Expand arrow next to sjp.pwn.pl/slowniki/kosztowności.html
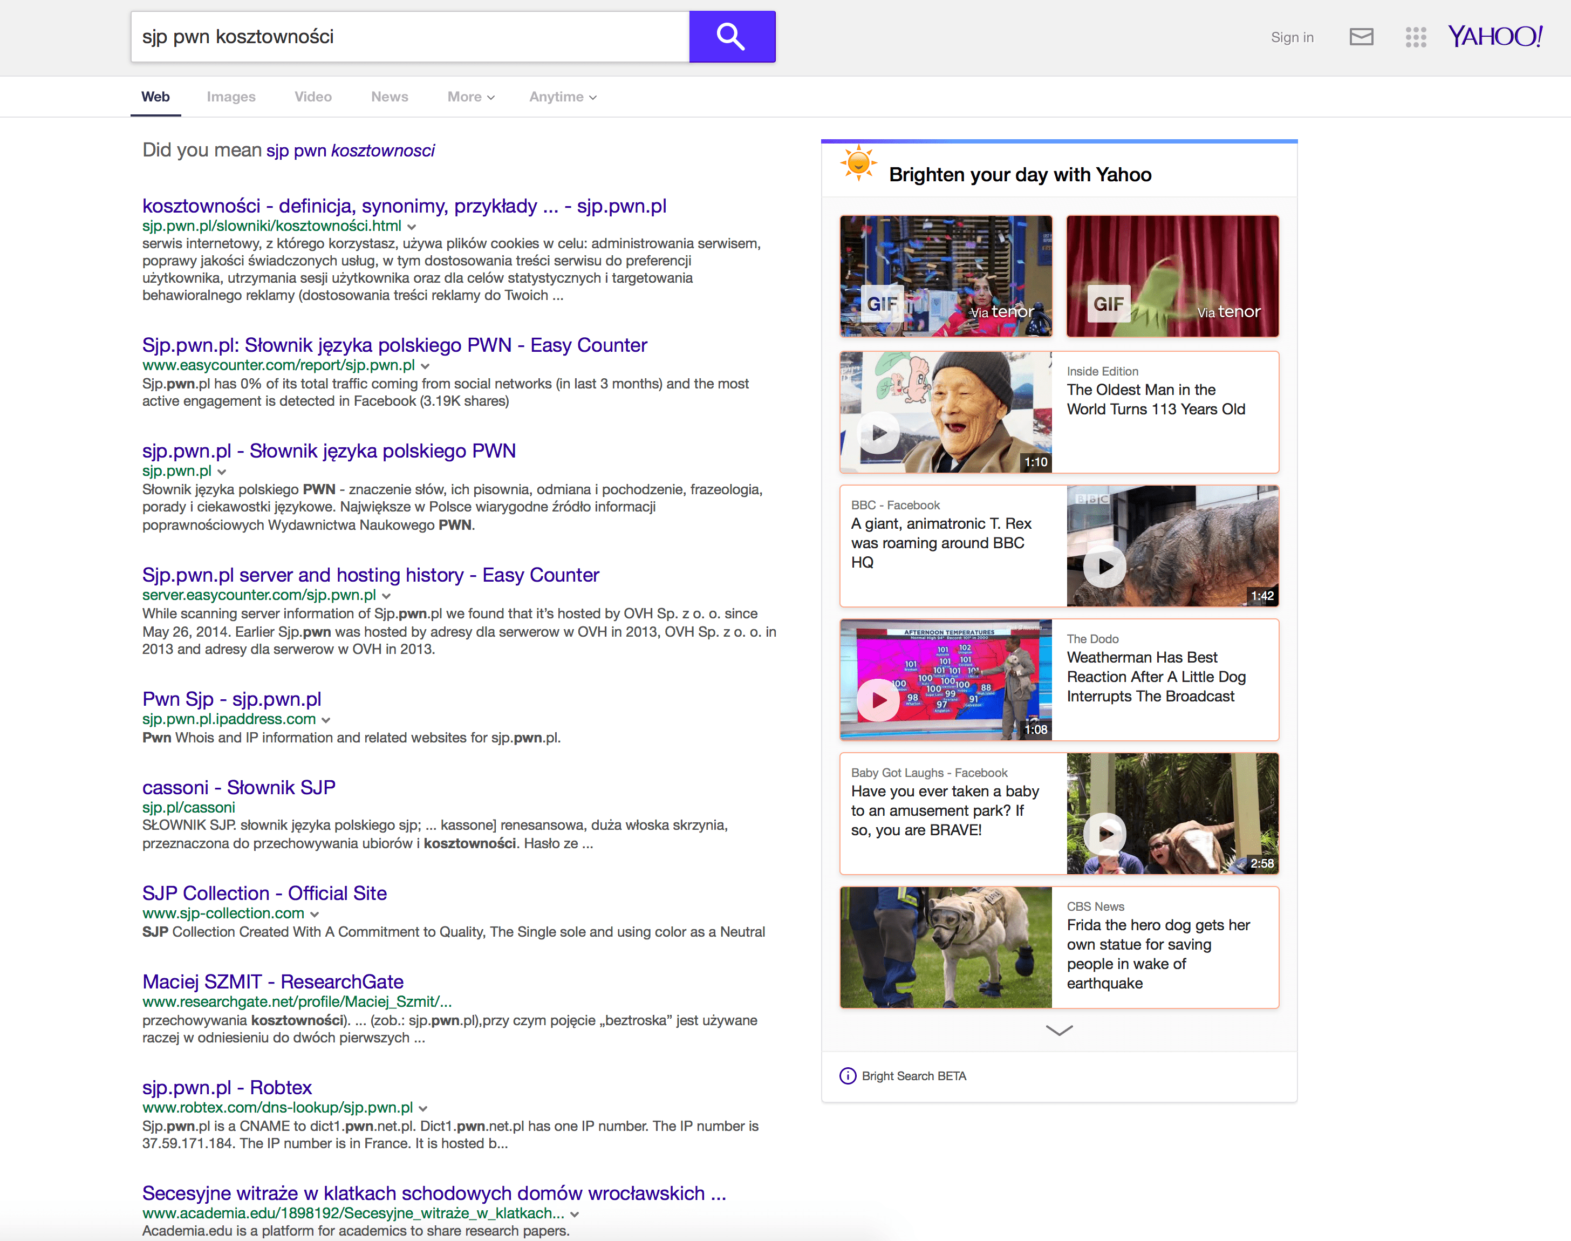 click(x=412, y=227)
